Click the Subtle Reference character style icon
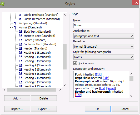 [20, 19]
